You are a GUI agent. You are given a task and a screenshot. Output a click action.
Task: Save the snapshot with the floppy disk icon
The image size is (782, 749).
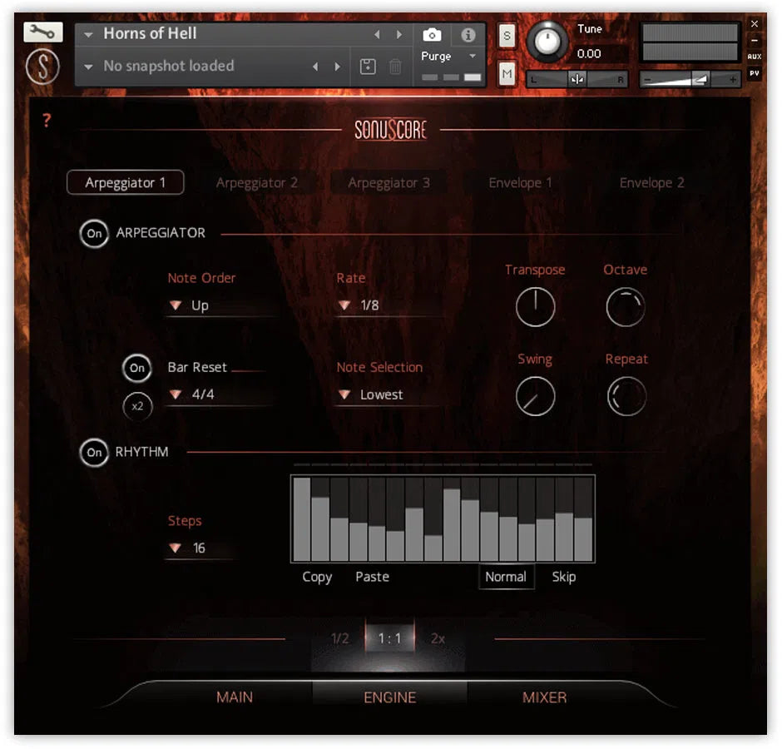point(367,66)
